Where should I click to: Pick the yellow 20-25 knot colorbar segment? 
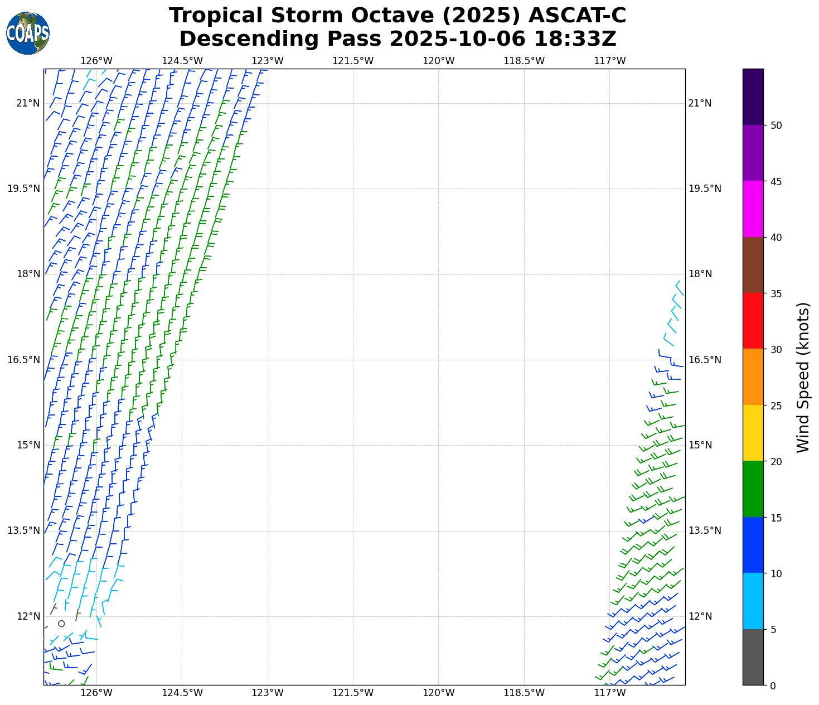pos(753,433)
